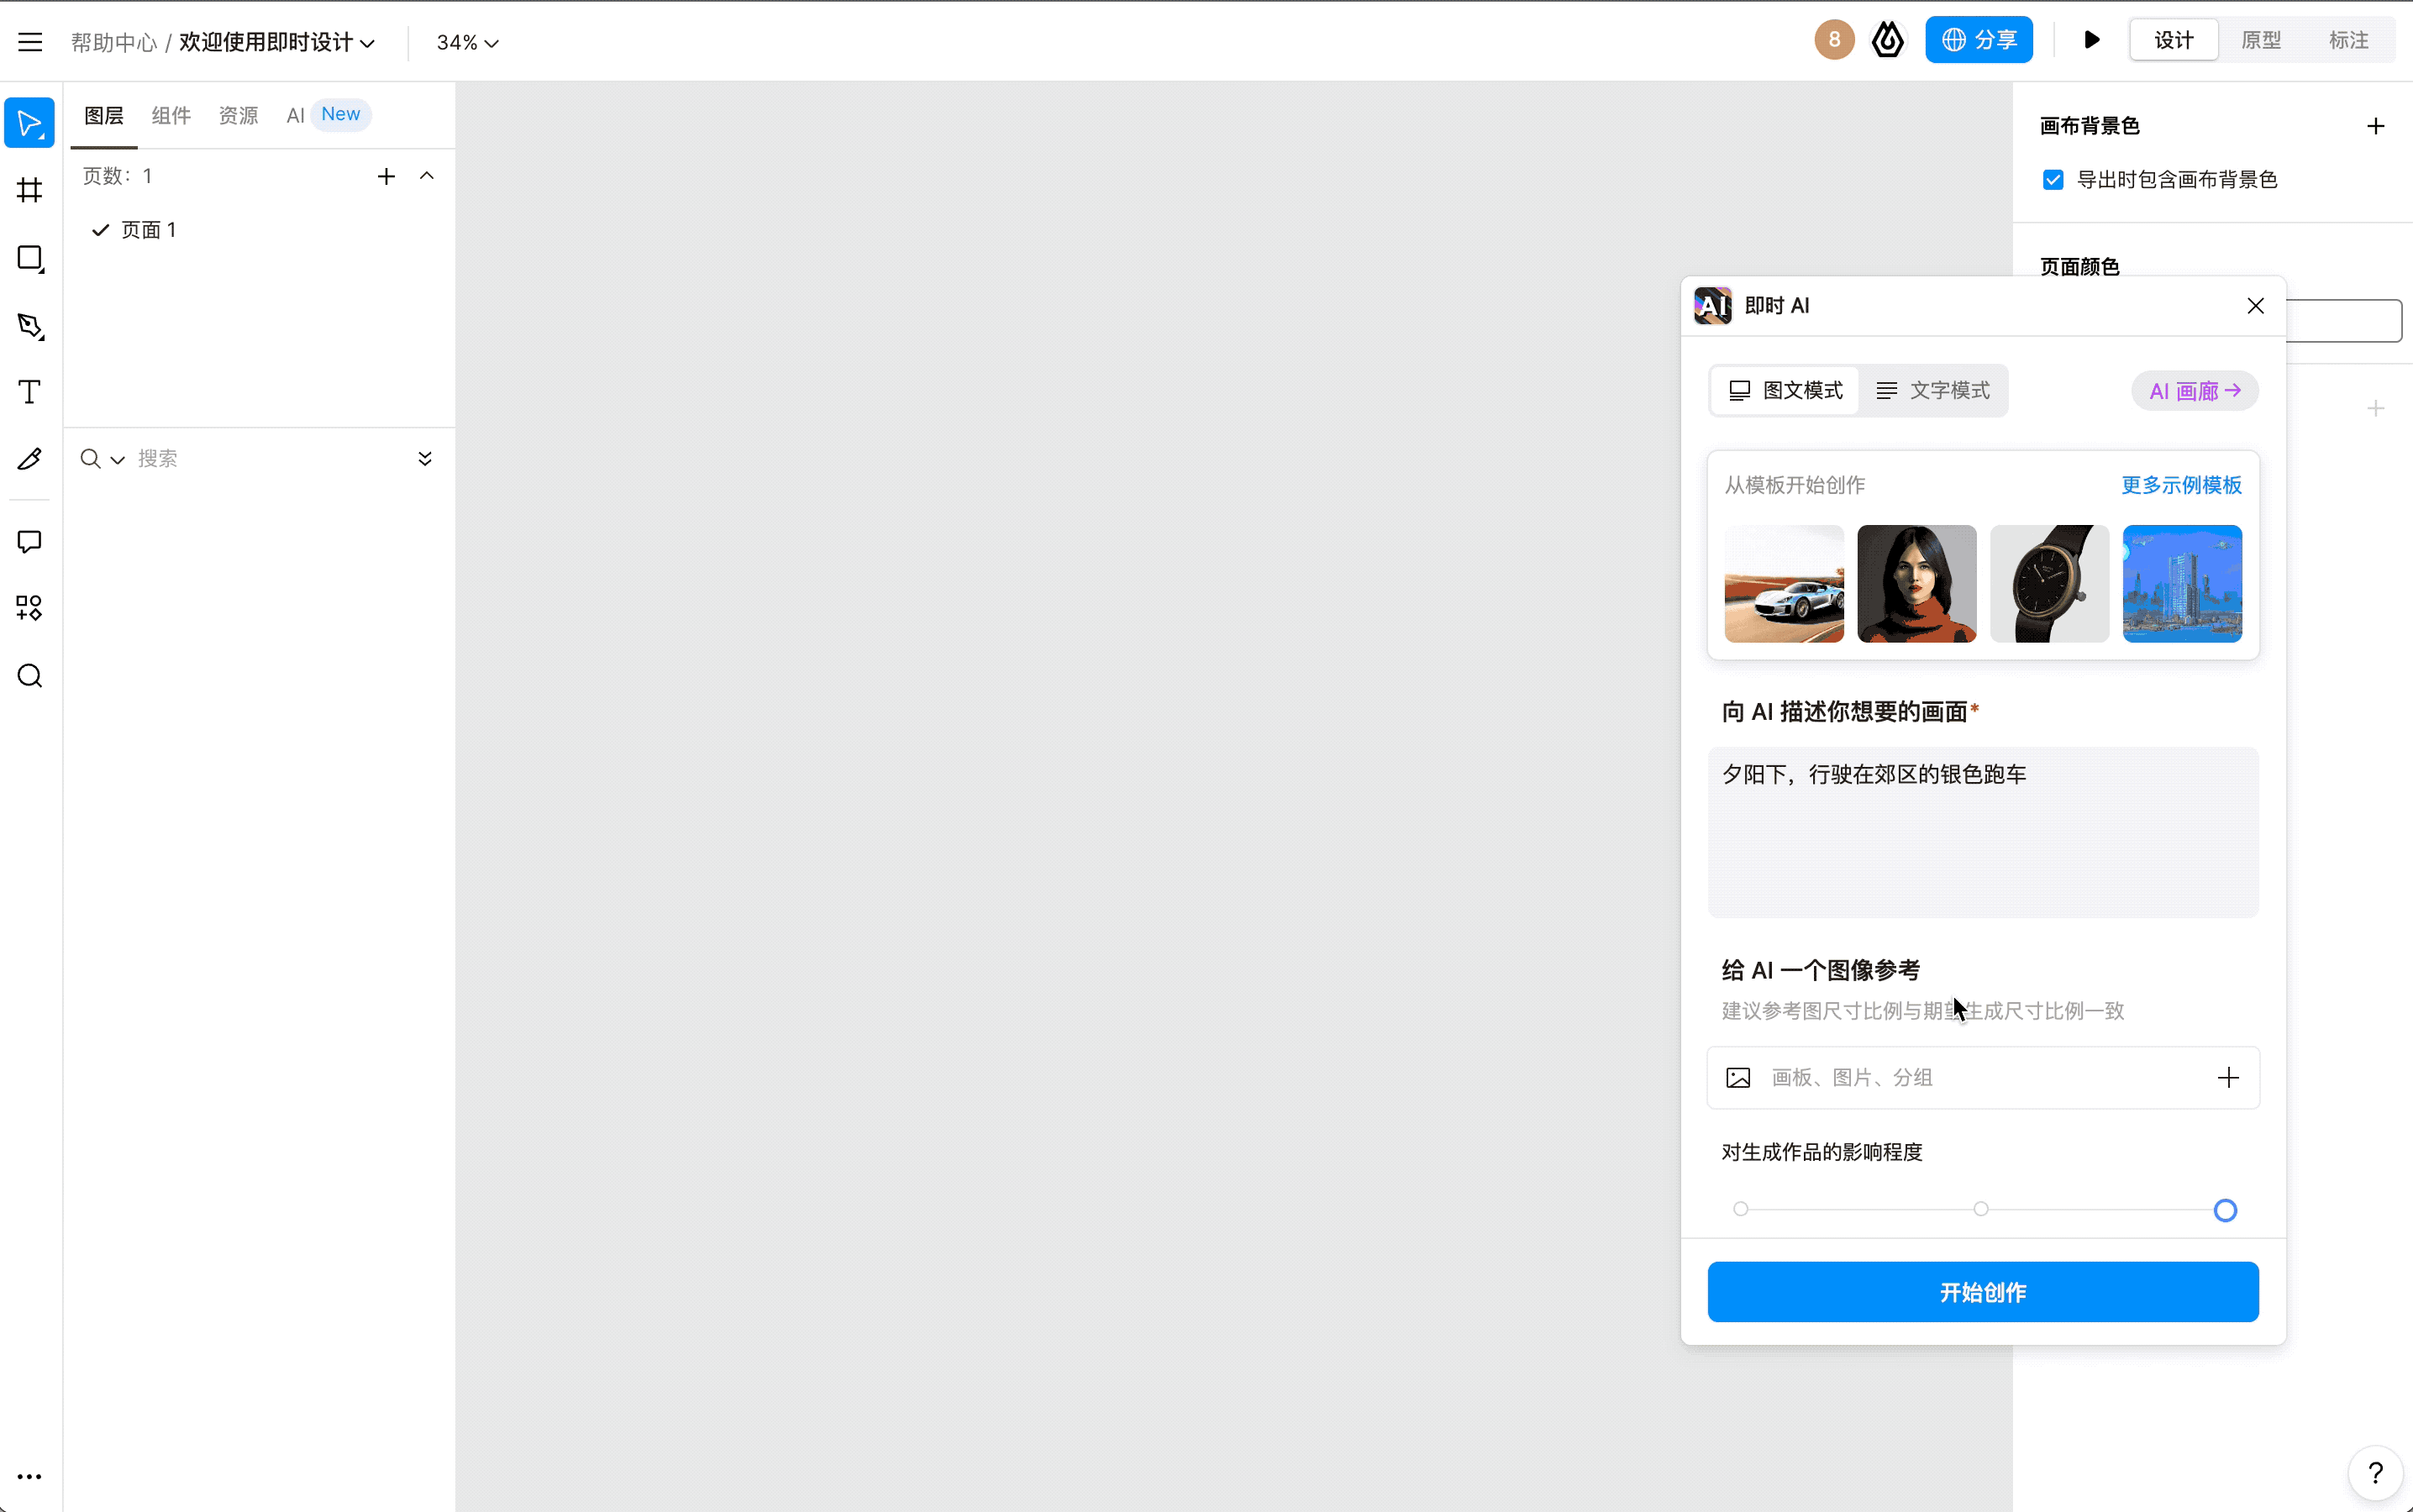Open the 组件 tab in the left panel
Image resolution: width=2413 pixels, height=1512 pixels.
pyautogui.click(x=171, y=115)
